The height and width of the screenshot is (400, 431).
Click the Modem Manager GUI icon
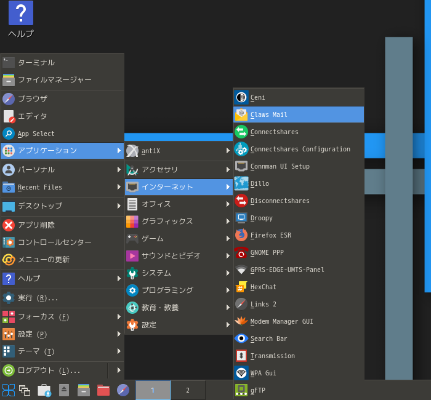[241, 321]
